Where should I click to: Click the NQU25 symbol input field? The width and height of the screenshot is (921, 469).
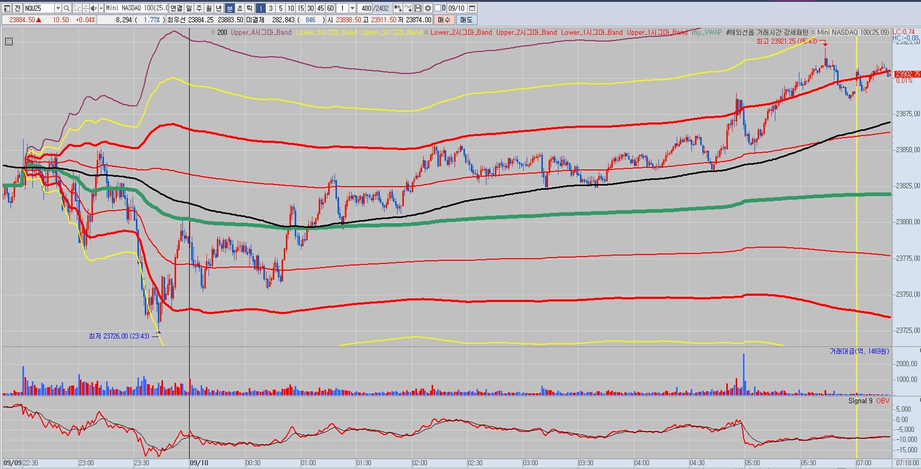(x=39, y=8)
